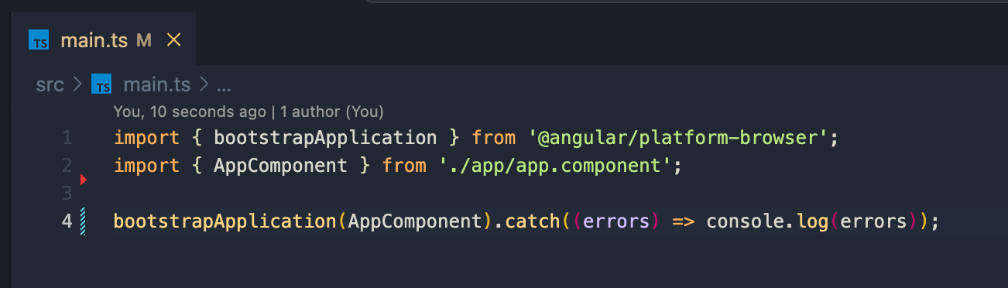Click the red deleted-line gutter arrow
Image resolution: width=1008 pixels, height=288 pixels.
84,180
